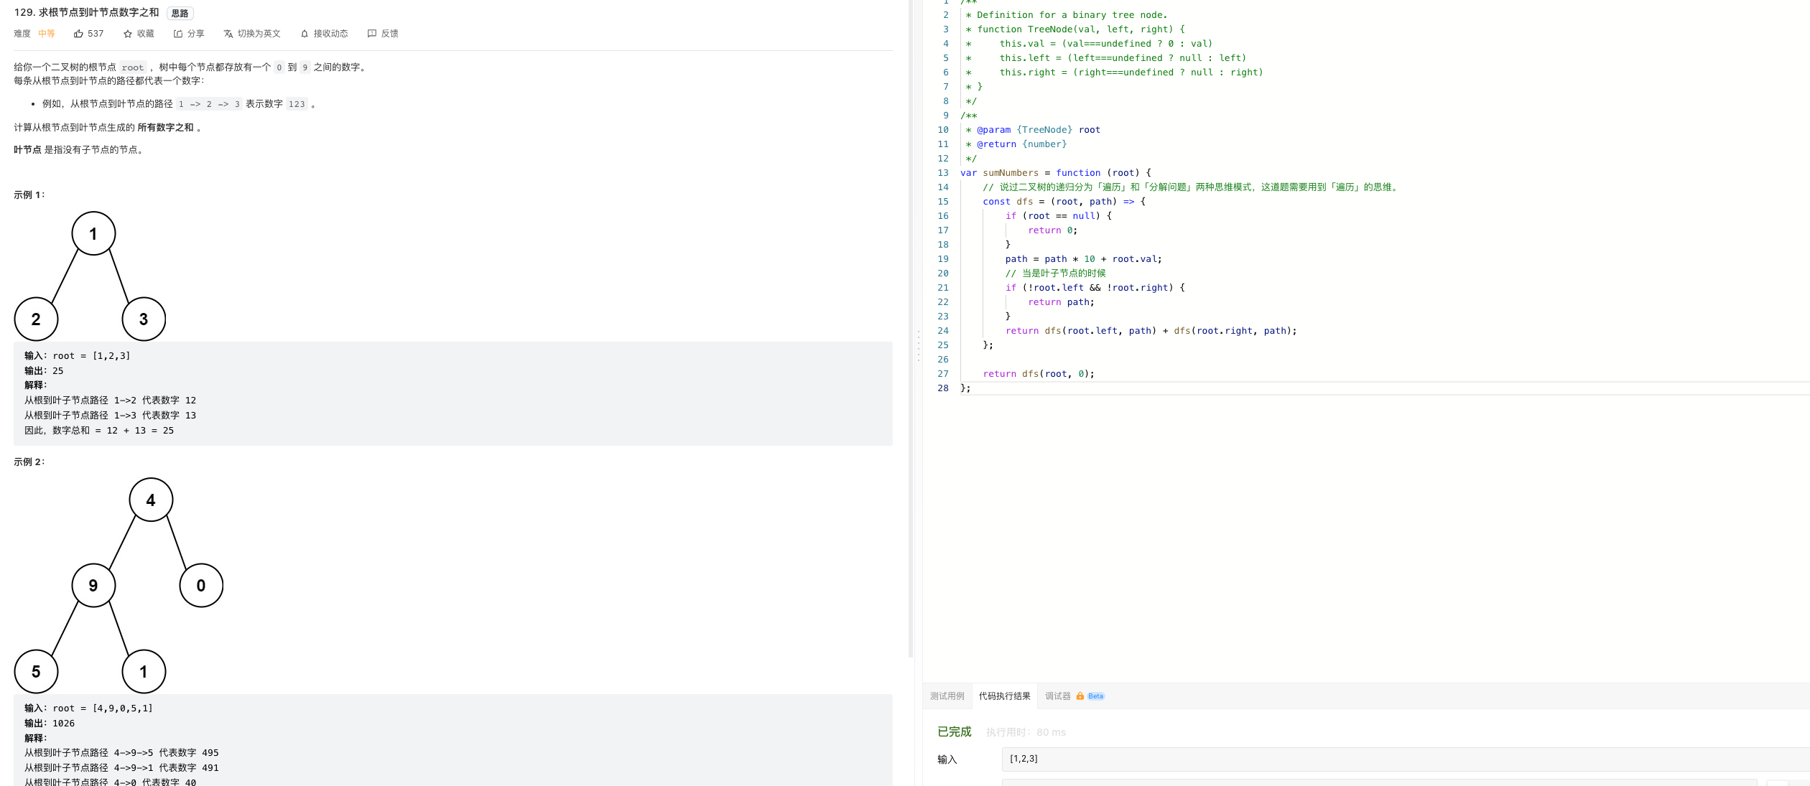Place cursor at return dfs(root, 0) line
The height and width of the screenshot is (786, 1810).
tap(1039, 374)
